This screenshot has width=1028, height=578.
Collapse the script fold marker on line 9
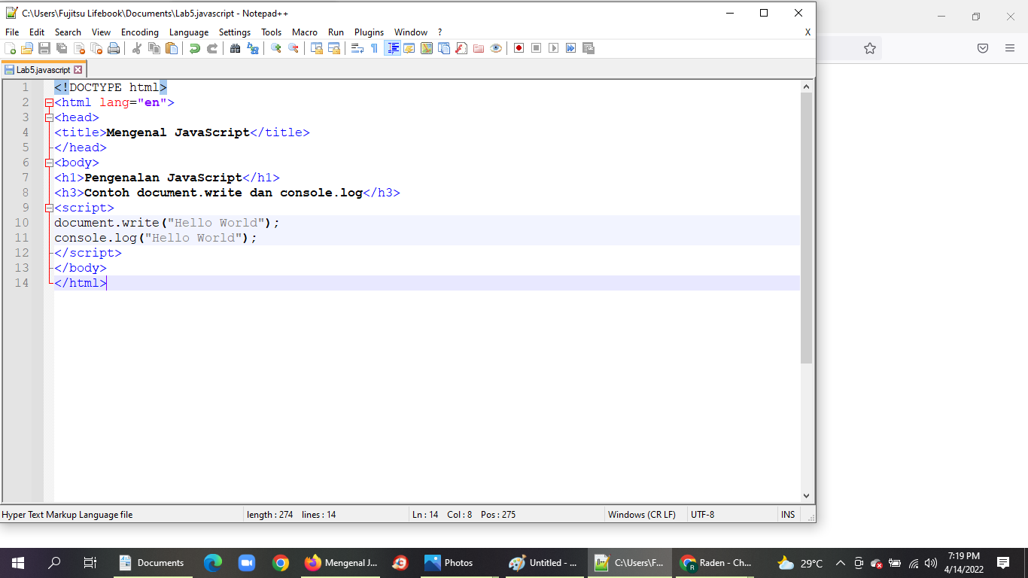[x=49, y=208]
